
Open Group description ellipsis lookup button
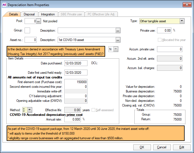118,31
